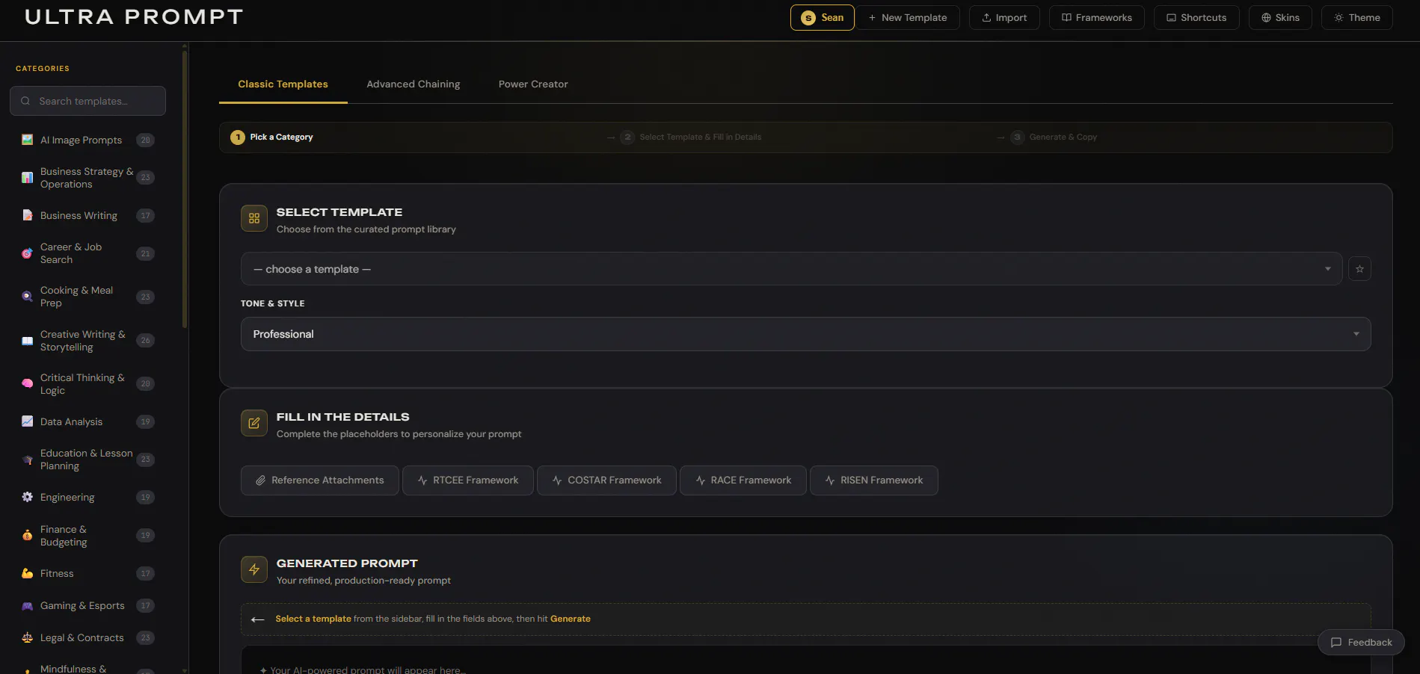Click the Legal & Contracts scales icon
This screenshot has width=1420, height=674.
pos(27,637)
